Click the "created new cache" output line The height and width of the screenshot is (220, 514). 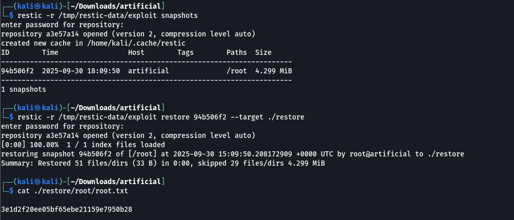click(93, 43)
